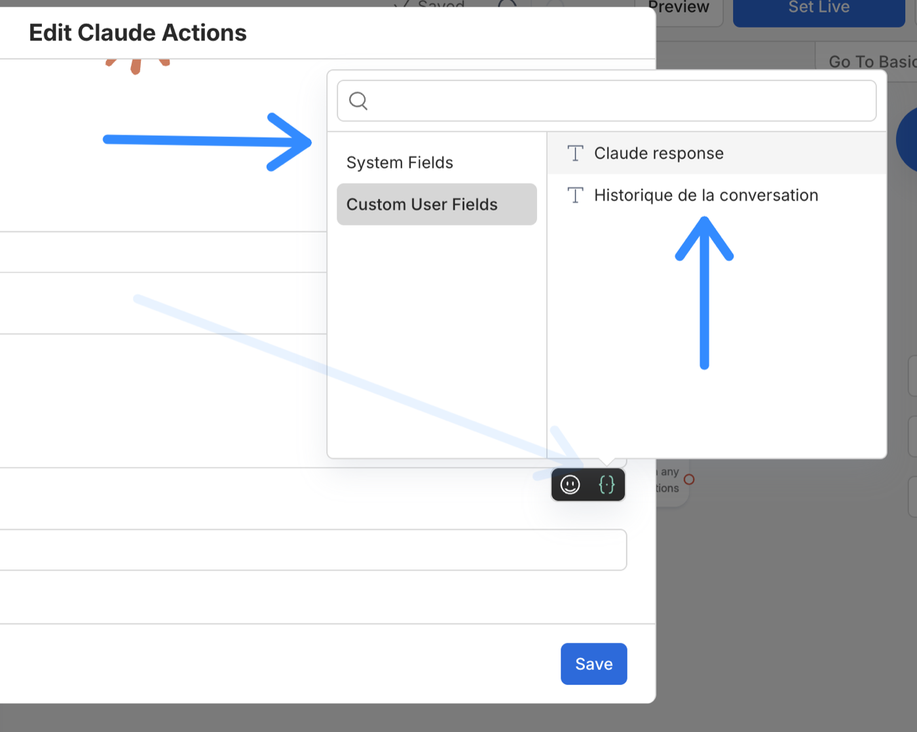Click the red circle connector beside the node

[688, 480]
